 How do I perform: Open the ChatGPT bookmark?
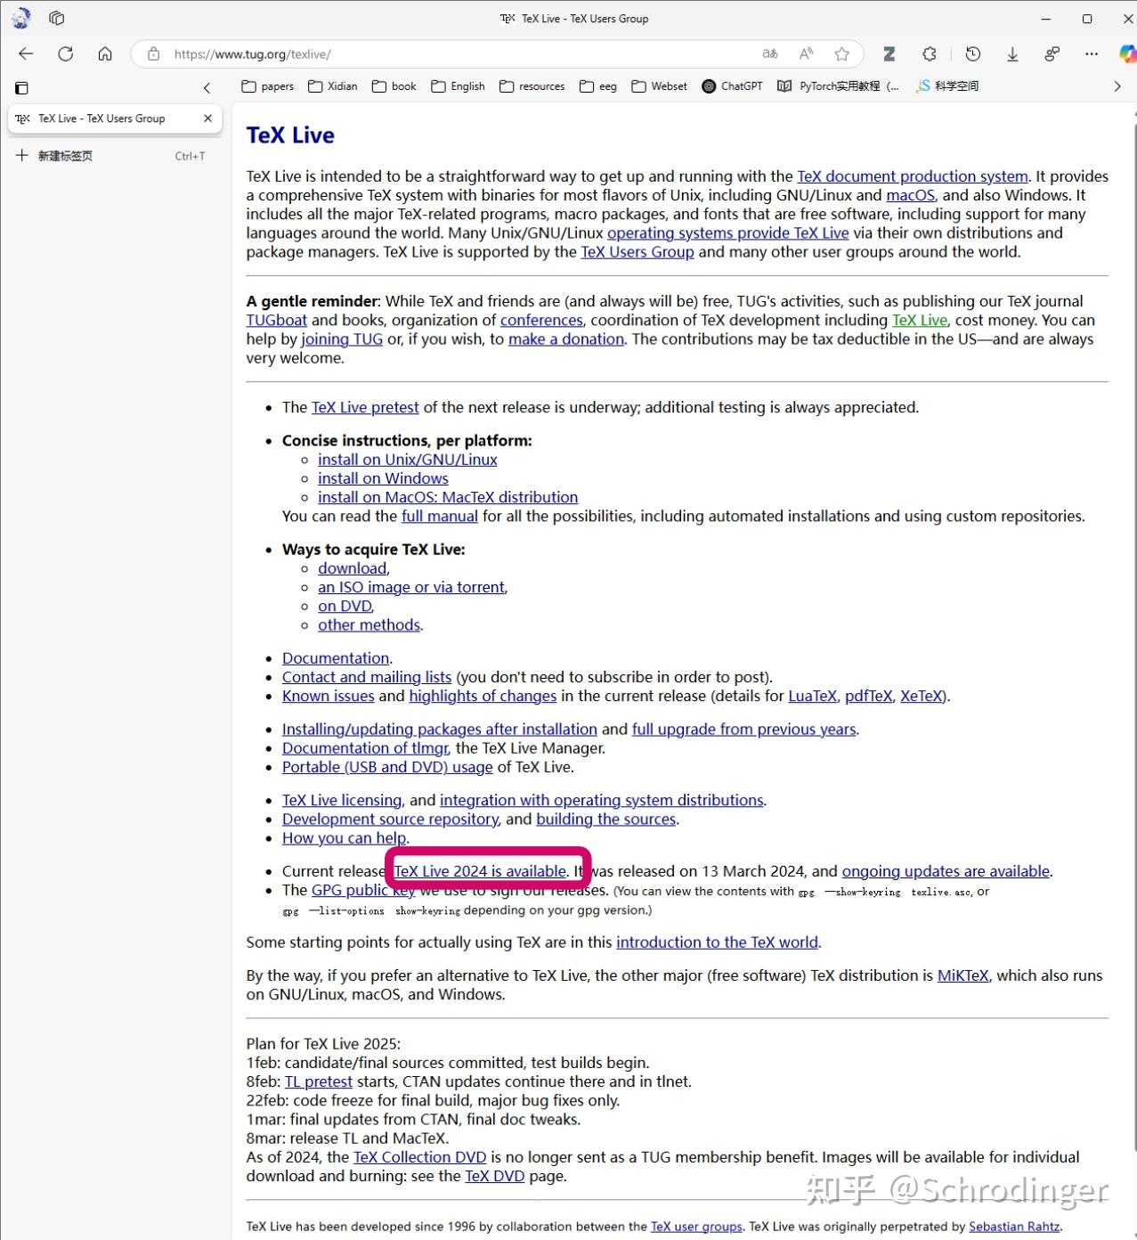732,86
